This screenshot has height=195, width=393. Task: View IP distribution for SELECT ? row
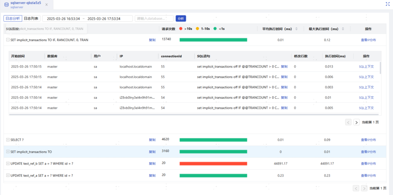(368, 140)
